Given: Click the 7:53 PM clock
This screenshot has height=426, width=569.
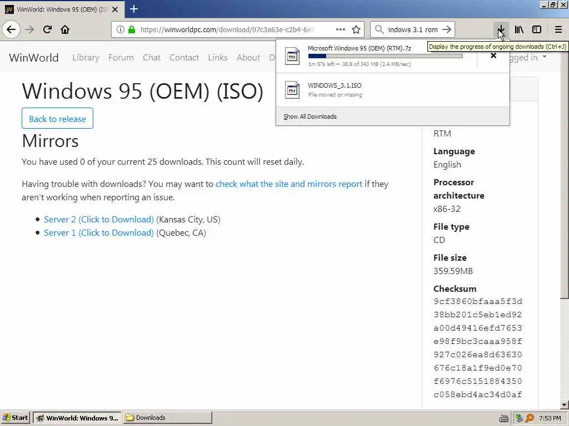Looking at the screenshot, I should point(550,418).
